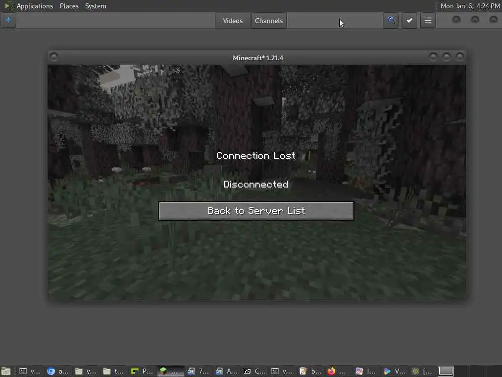Open taskbar entry labeled I...
The image size is (502, 377).
point(366,371)
